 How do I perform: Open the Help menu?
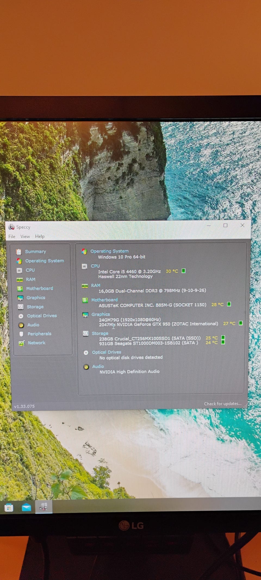click(40, 237)
